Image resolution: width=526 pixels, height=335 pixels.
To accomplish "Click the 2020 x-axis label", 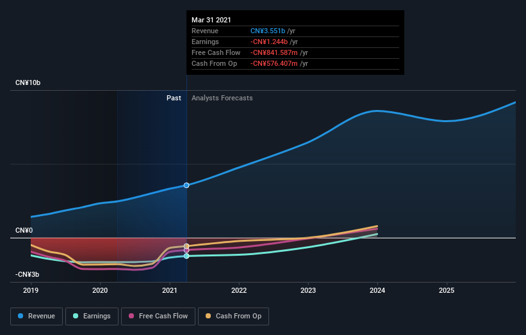I will pos(100,290).
